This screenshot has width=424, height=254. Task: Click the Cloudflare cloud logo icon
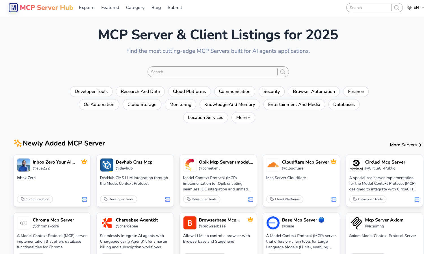tap(273, 165)
